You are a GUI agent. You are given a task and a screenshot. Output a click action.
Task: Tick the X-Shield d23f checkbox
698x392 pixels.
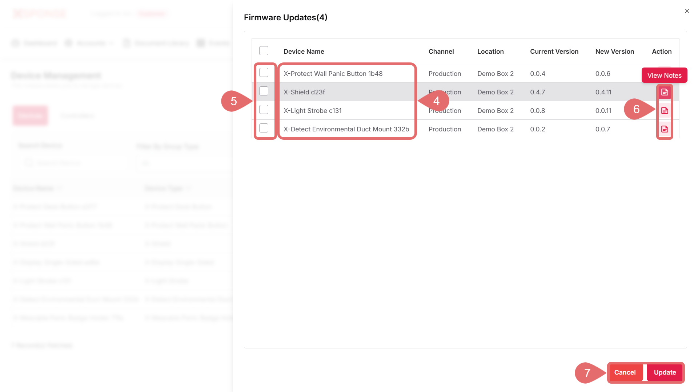264,91
